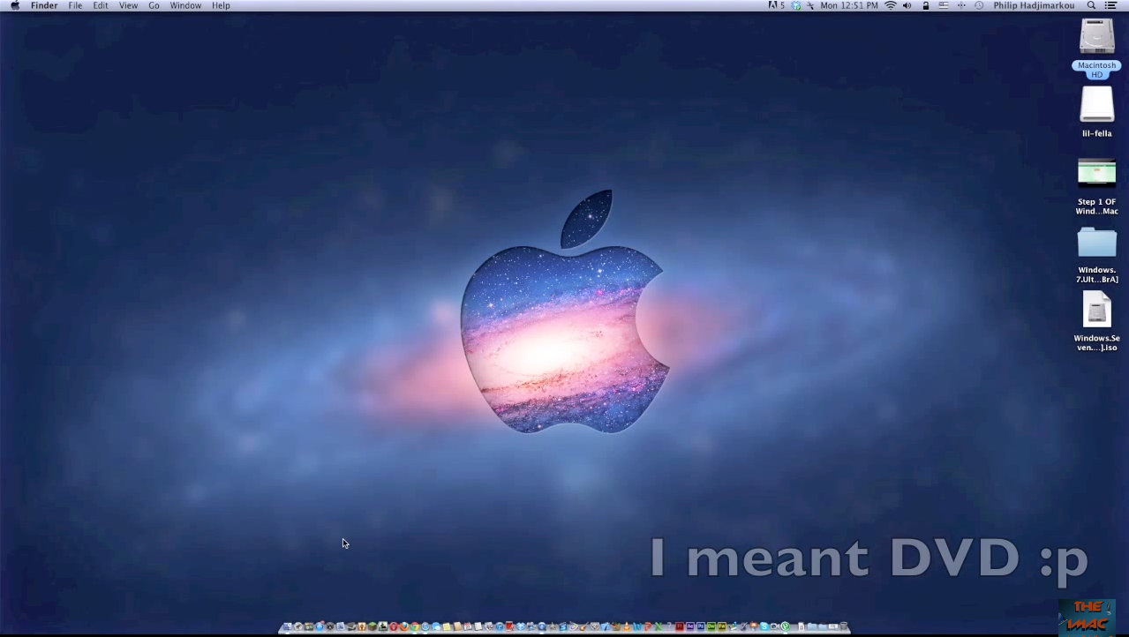Open the Go menu
Image resolution: width=1129 pixels, height=637 pixels.
(x=154, y=5)
